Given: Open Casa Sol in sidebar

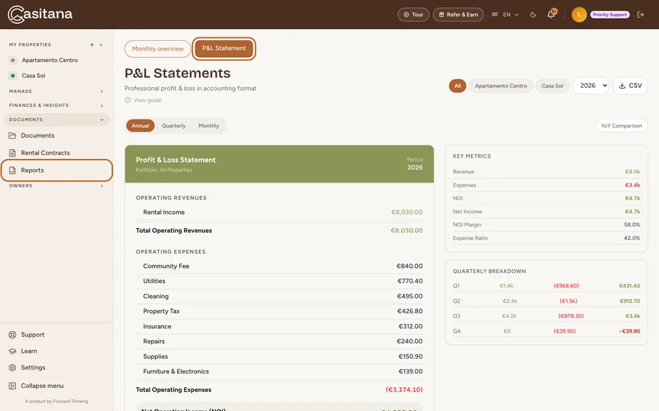Looking at the screenshot, I should [33, 76].
